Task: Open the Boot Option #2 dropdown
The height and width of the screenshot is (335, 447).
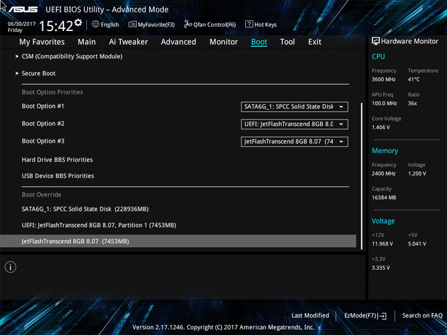Action: (294, 124)
